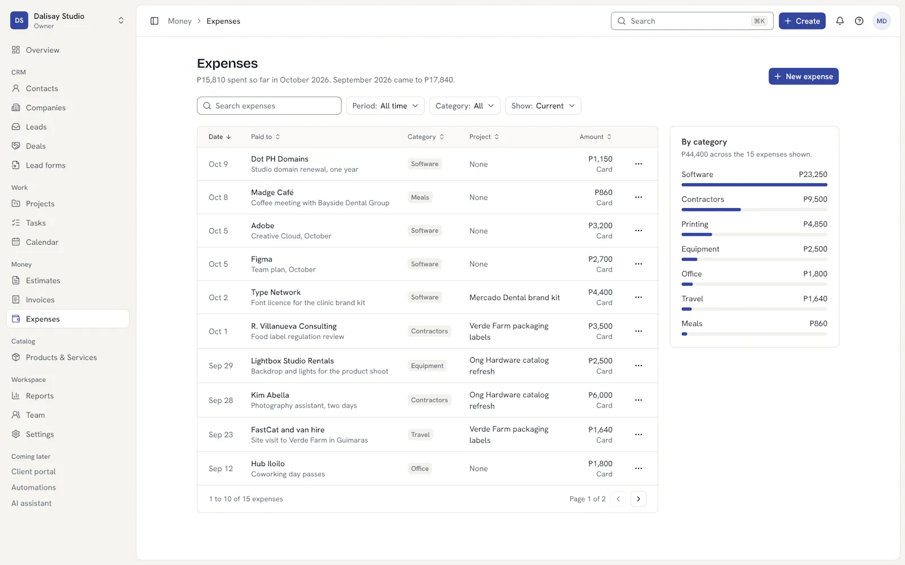Open the MD user avatar

882,21
